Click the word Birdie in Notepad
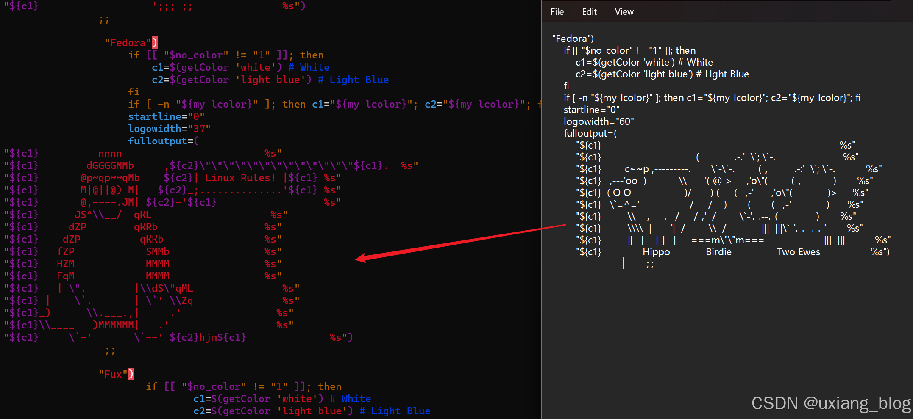The height and width of the screenshot is (419, 913). click(718, 252)
